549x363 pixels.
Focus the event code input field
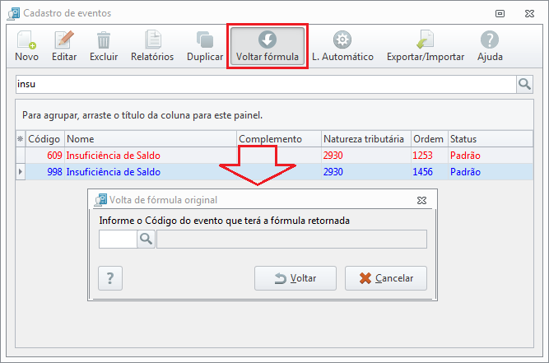(118, 239)
